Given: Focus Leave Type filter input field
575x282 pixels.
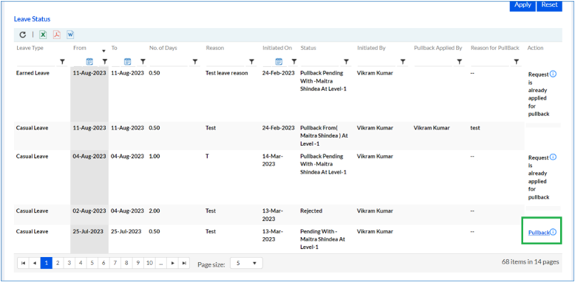Looking at the screenshot, I should coord(36,62).
